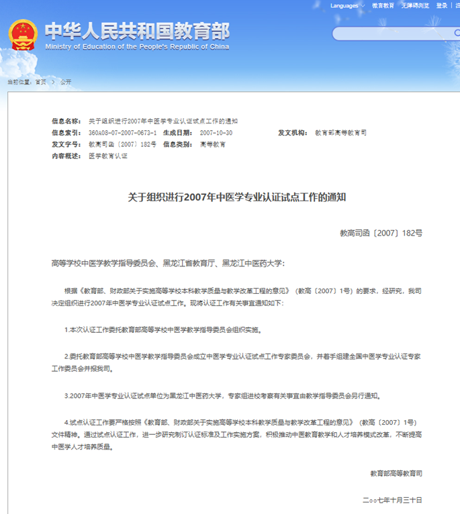Go to 首页 in the breadcrumb

(x=41, y=82)
